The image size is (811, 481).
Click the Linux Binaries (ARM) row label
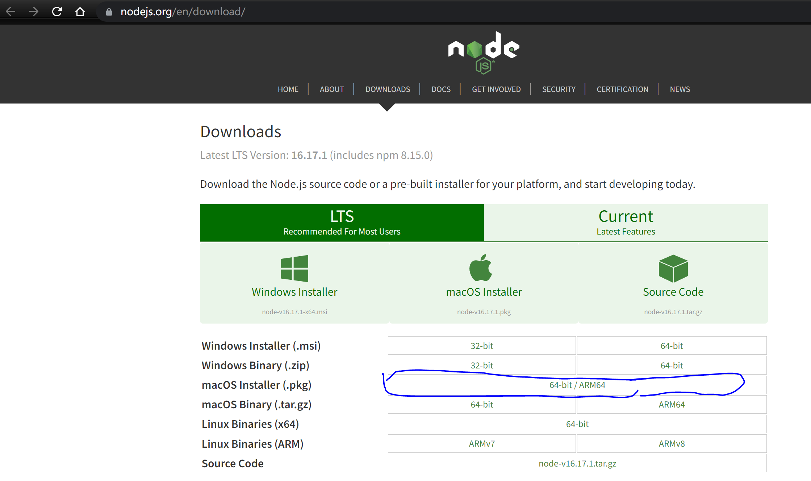pyautogui.click(x=252, y=444)
